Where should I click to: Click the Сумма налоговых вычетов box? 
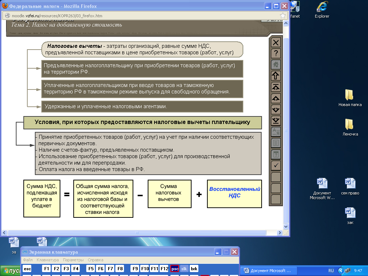point(170,194)
